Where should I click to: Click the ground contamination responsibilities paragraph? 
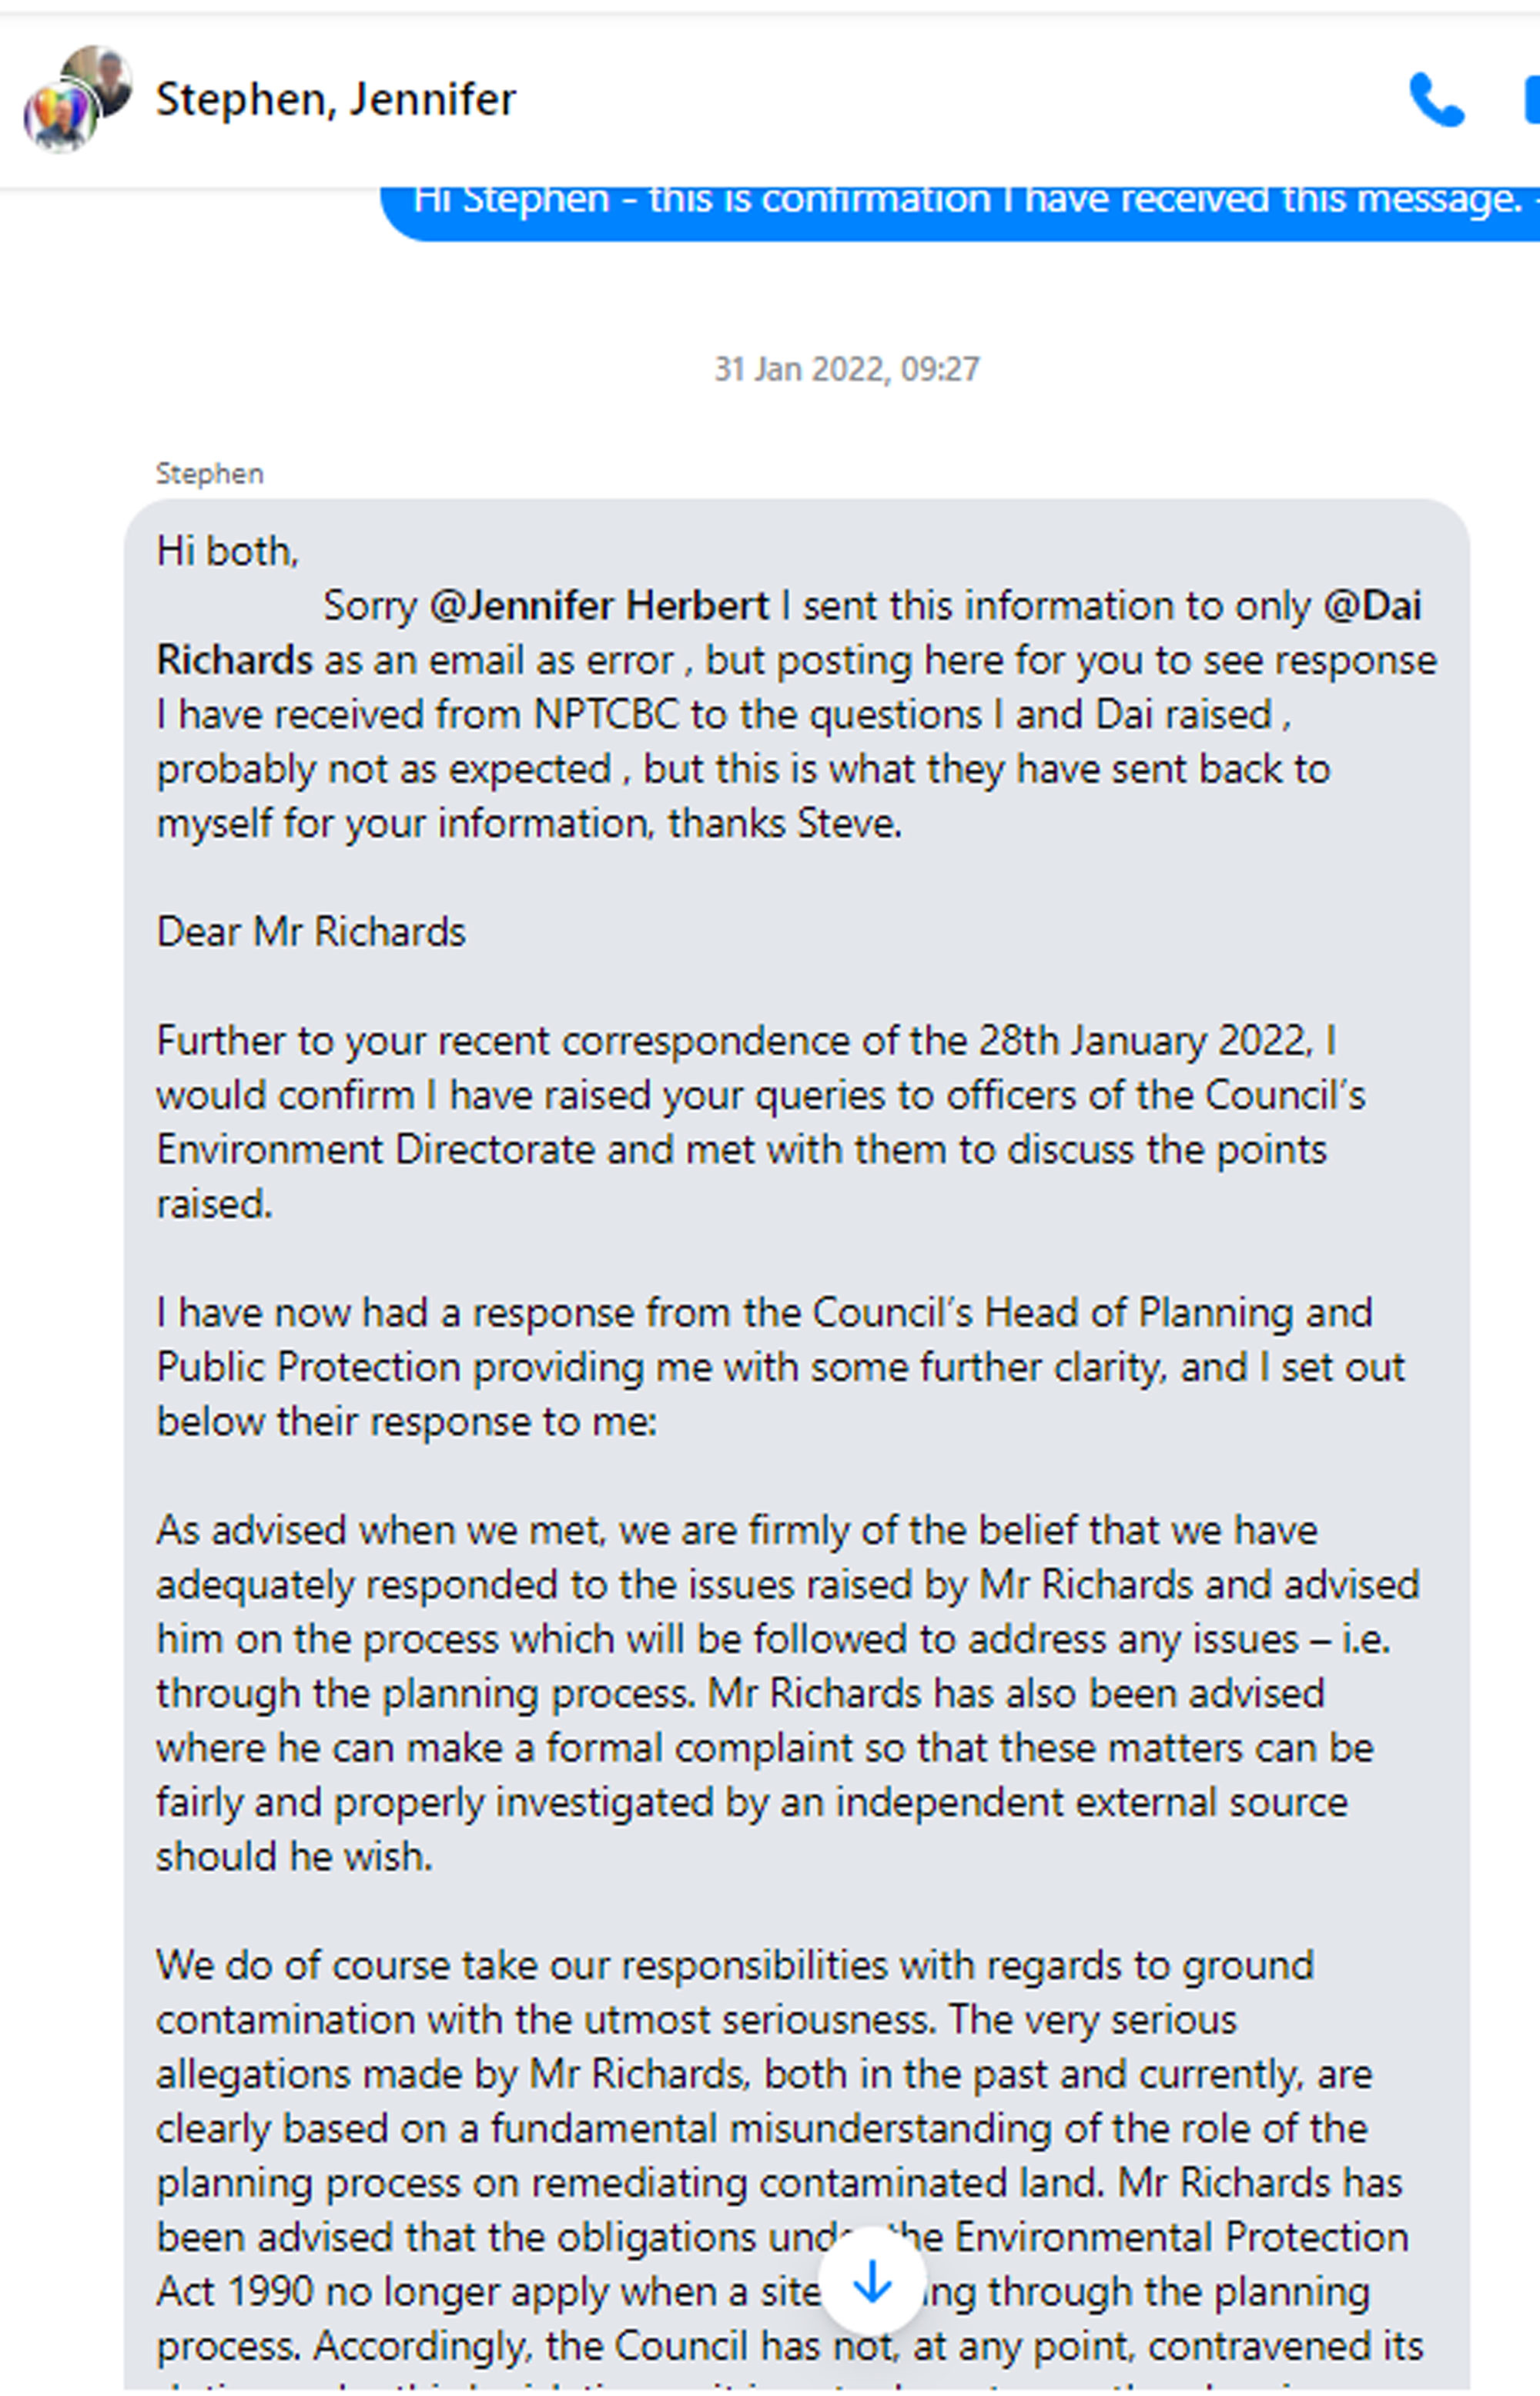[790, 2171]
